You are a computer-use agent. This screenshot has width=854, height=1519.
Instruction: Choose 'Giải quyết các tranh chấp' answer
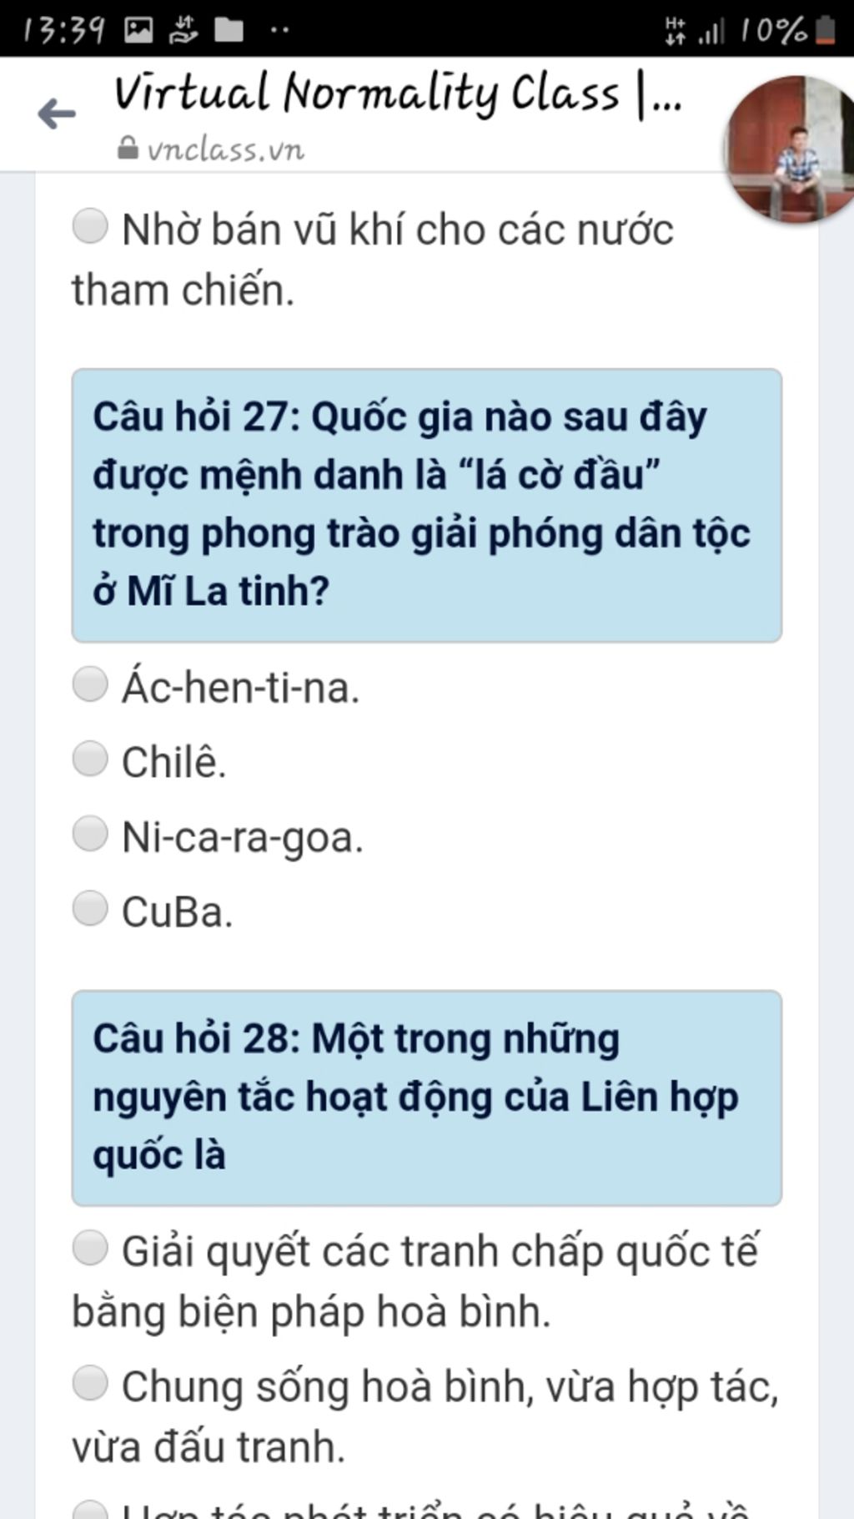click(x=90, y=1249)
